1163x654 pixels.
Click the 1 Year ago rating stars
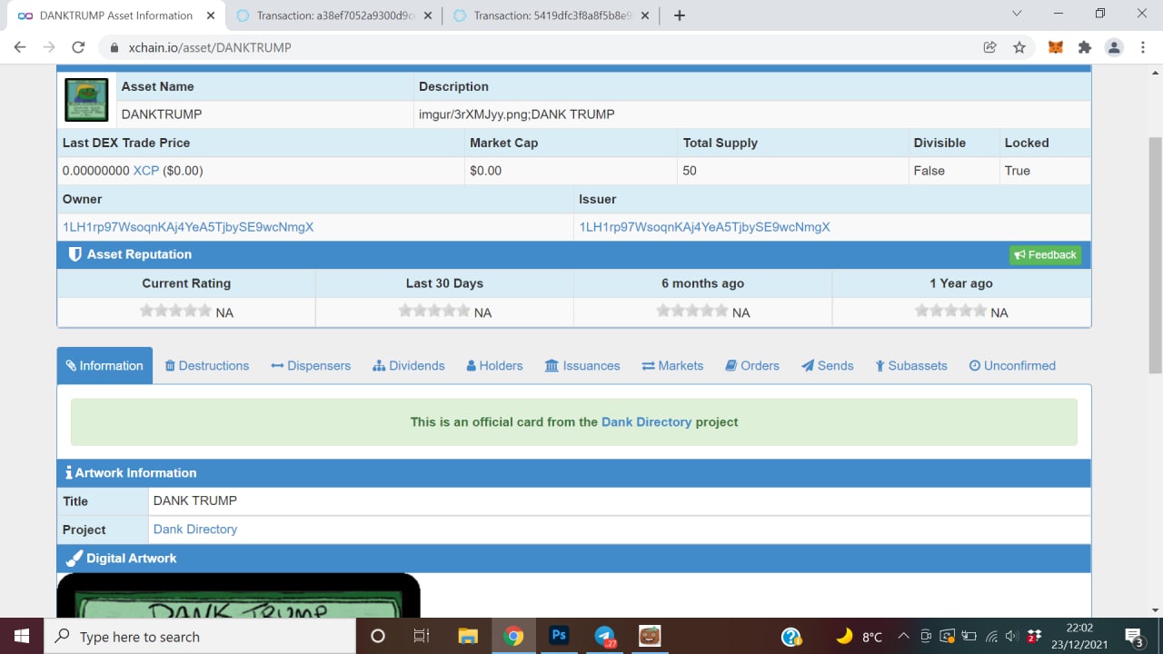tap(950, 311)
